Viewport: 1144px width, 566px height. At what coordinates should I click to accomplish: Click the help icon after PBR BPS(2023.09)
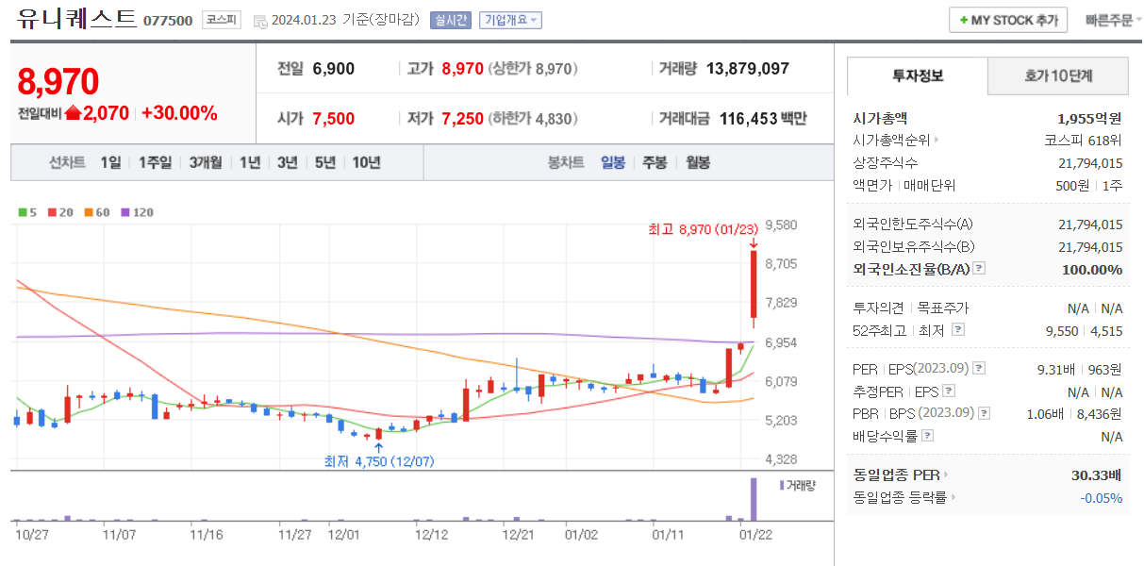click(986, 413)
